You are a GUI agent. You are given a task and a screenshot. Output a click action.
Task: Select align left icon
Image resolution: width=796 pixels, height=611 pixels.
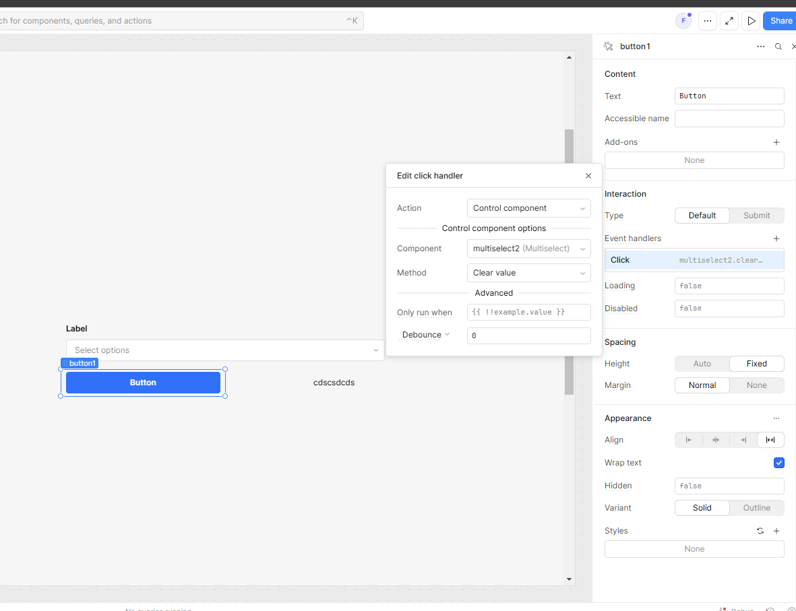688,440
